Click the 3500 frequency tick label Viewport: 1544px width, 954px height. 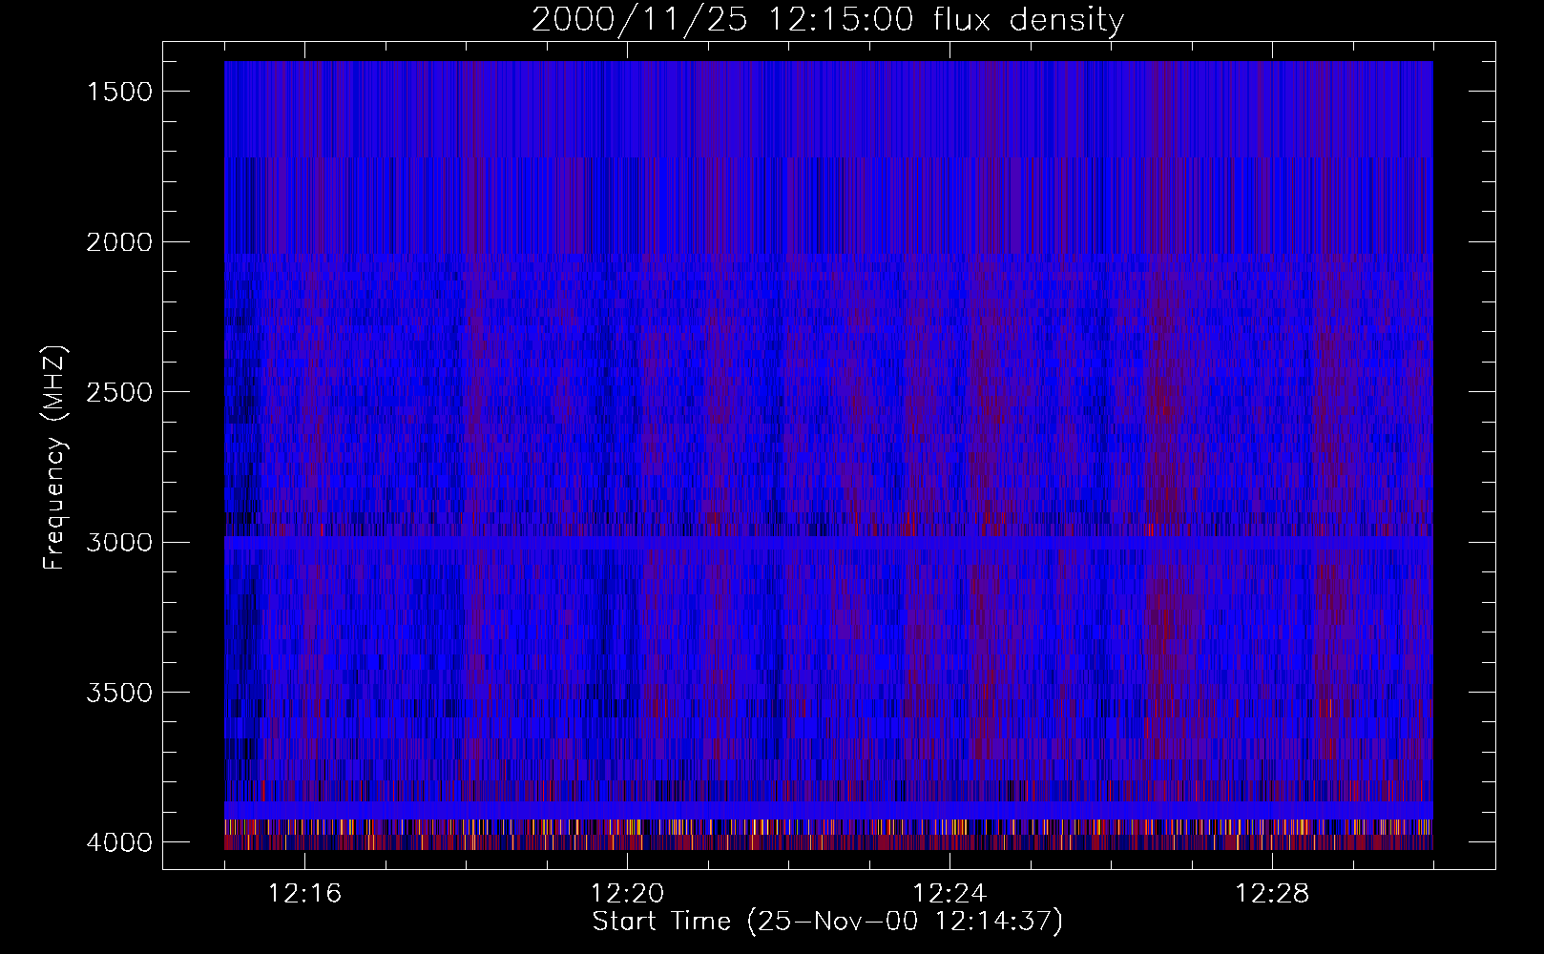coord(119,693)
